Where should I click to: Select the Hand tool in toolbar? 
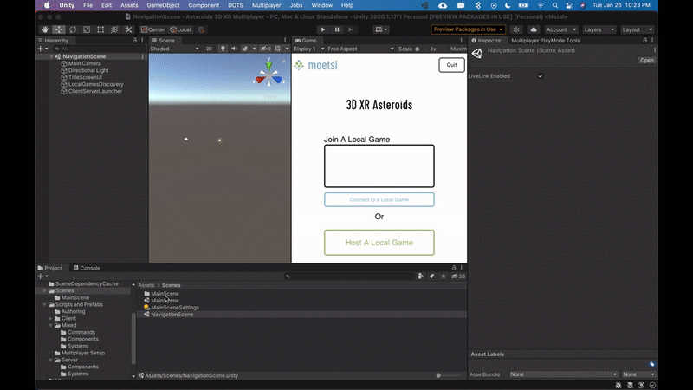pyautogui.click(x=45, y=29)
